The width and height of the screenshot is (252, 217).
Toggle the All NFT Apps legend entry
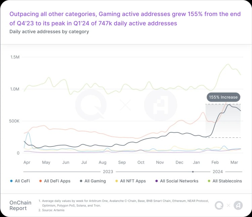point(131,181)
